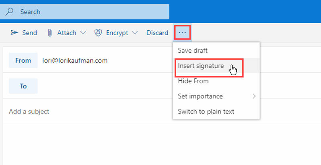Click the Send paper plane icon
The height and width of the screenshot is (165, 321).
point(14,32)
